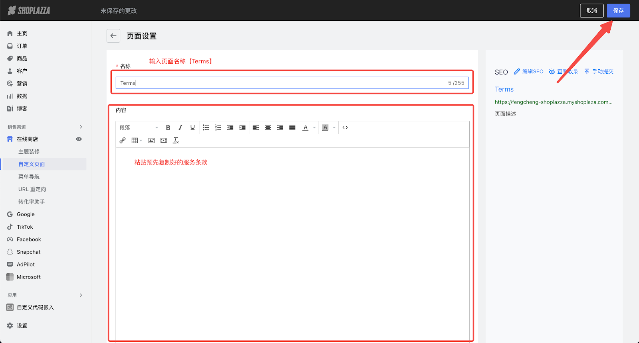Center align the paragraph text
The image size is (639, 343).
[268, 127]
